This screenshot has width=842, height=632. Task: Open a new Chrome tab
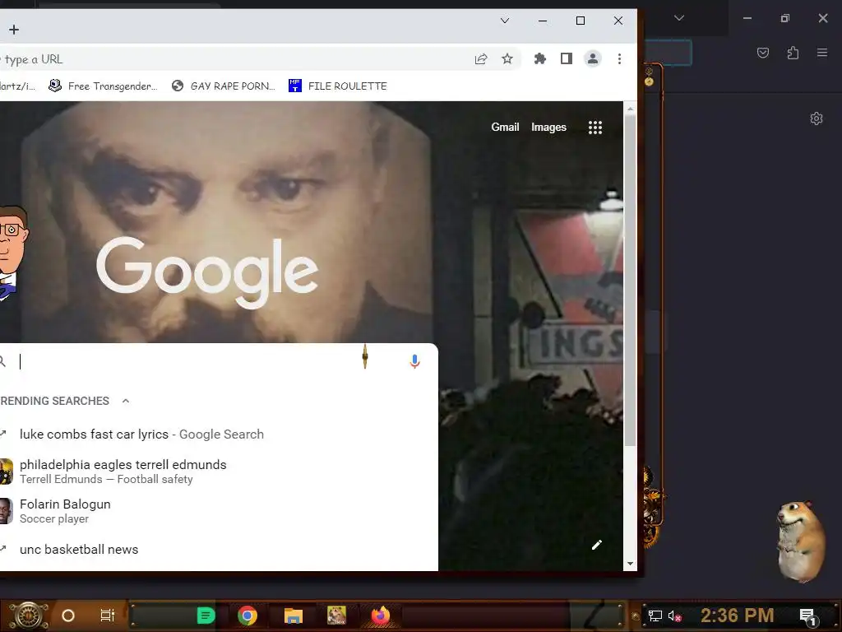[x=14, y=30]
